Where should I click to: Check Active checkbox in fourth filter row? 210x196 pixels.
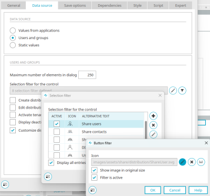pos(57,148)
